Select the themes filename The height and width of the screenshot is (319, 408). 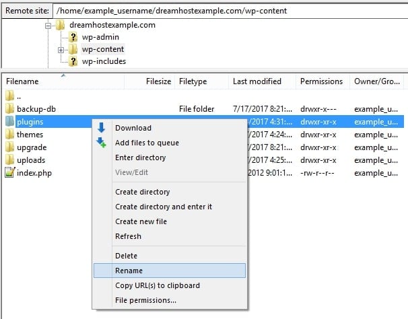30,135
